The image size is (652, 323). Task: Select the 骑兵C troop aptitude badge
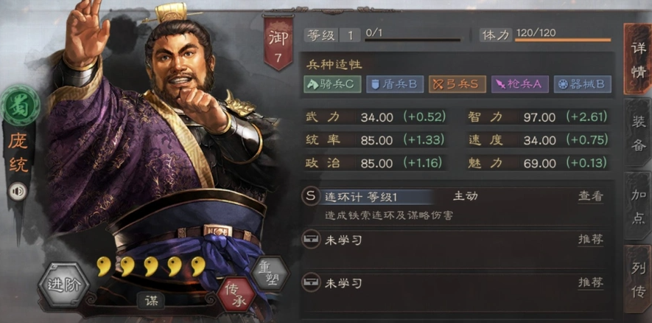pyautogui.click(x=332, y=84)
